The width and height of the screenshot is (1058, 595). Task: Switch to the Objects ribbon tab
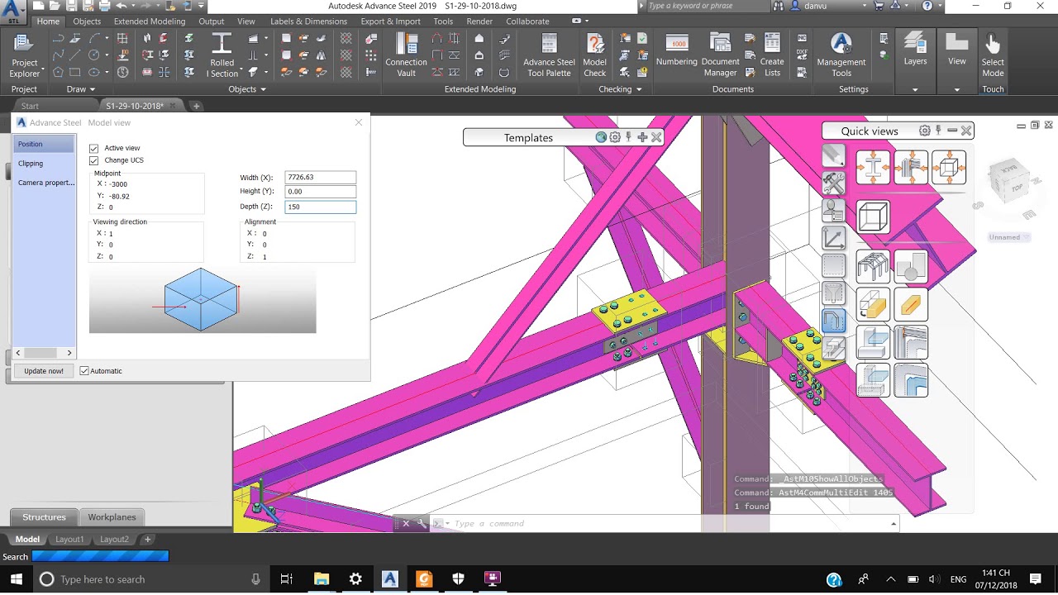point(87,21)
